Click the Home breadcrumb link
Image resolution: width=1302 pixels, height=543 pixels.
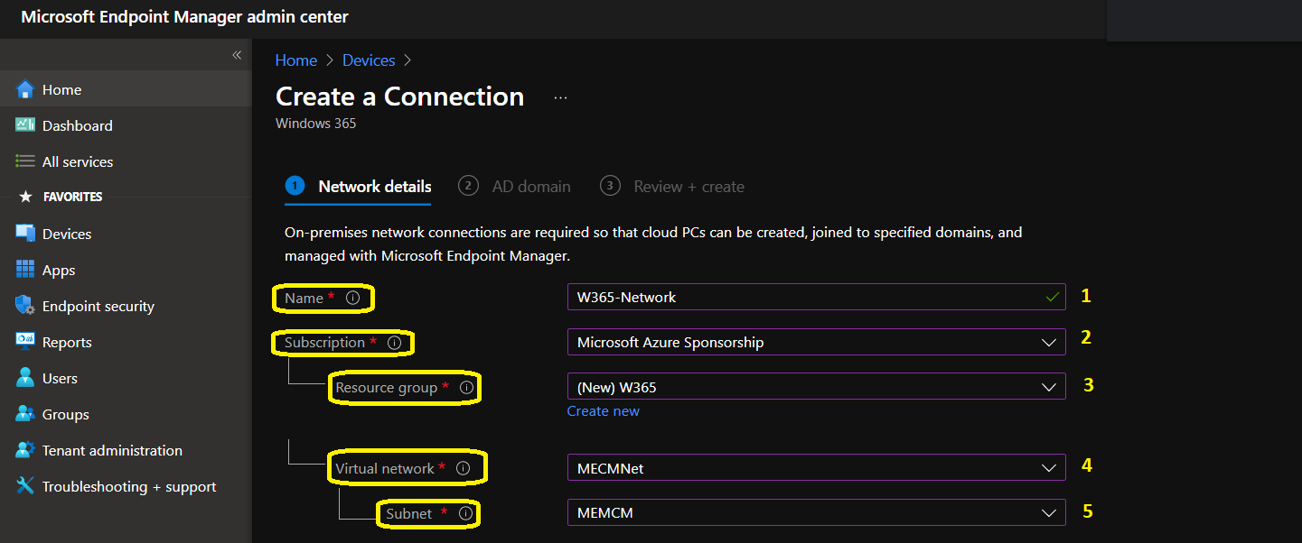click(296, 60)
